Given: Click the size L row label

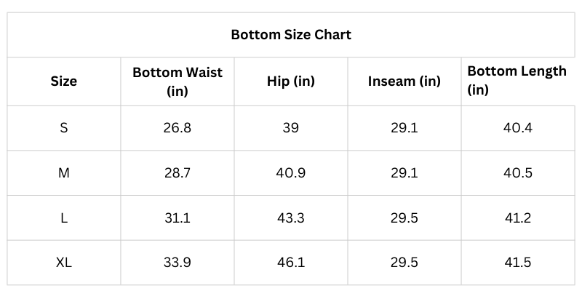Looking at the screenshot, I should 64,218.
